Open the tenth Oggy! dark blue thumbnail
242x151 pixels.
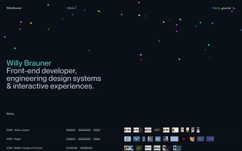tap(200, 139)
